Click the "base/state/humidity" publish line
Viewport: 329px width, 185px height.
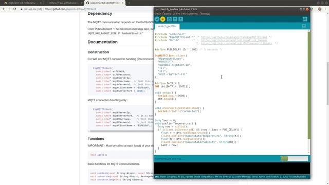pyautogui.click(x=198, y=142)
